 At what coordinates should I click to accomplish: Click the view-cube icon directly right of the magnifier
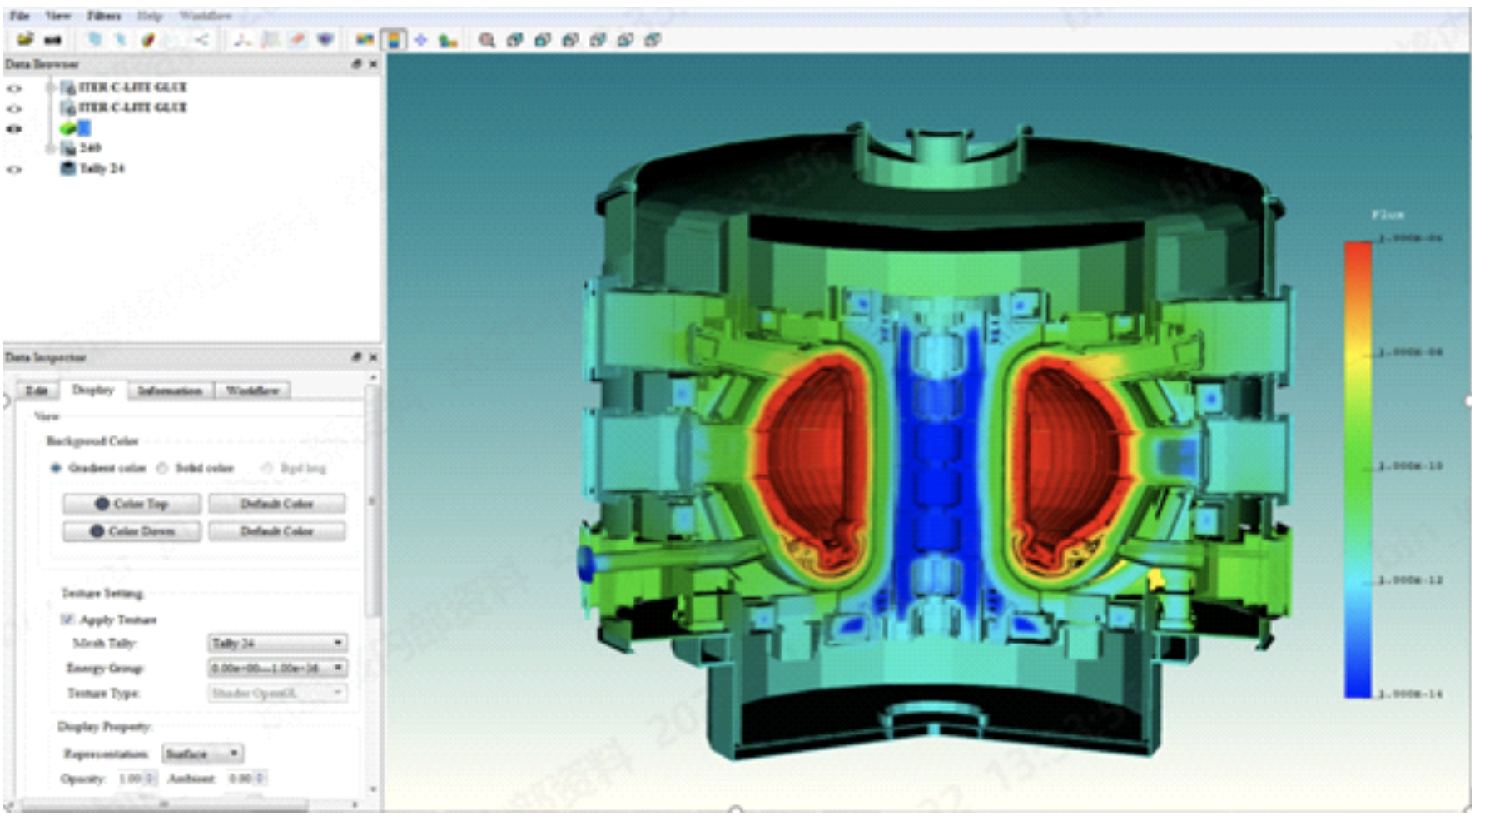514,39
